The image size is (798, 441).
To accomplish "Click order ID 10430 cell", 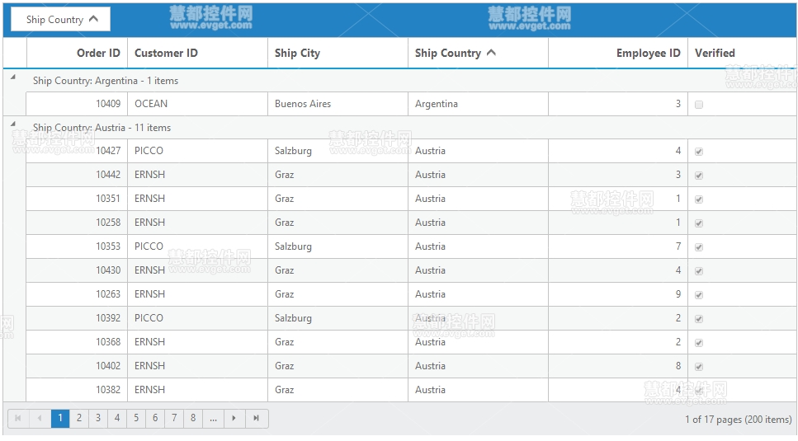I will [x=77, y=270].
